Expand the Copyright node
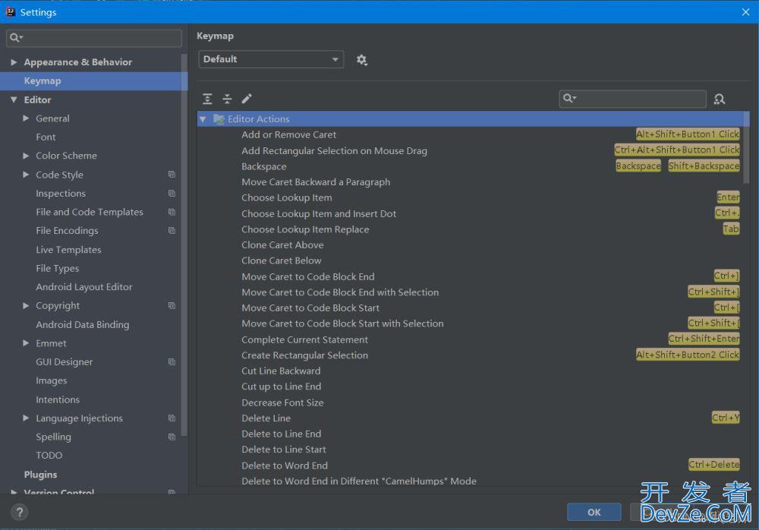Viewport: 759px width, 530px height. (26, 305)
